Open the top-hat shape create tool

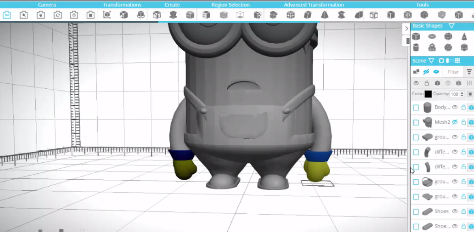(x=173, y=15)
